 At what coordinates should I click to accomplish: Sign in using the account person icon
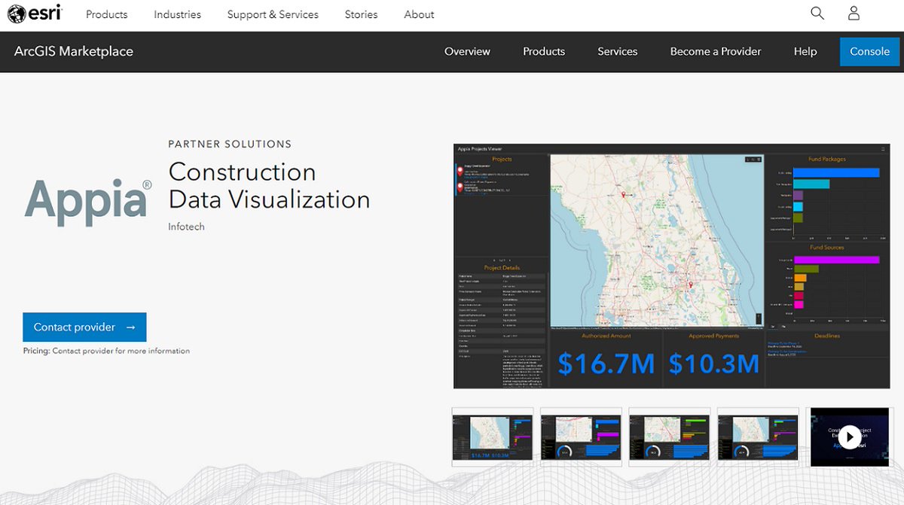pos(853,13)
